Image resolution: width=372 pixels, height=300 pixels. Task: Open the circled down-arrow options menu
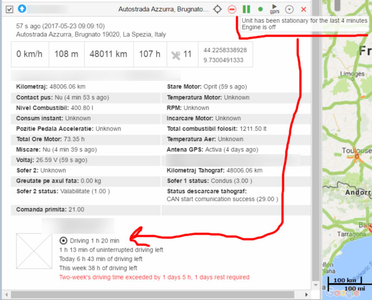pos(289,9)
